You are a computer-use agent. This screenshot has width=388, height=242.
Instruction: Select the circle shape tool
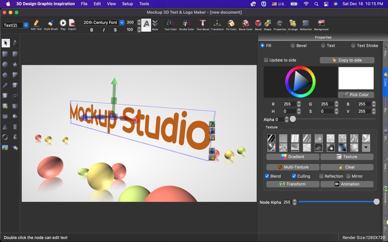[5, 64]
